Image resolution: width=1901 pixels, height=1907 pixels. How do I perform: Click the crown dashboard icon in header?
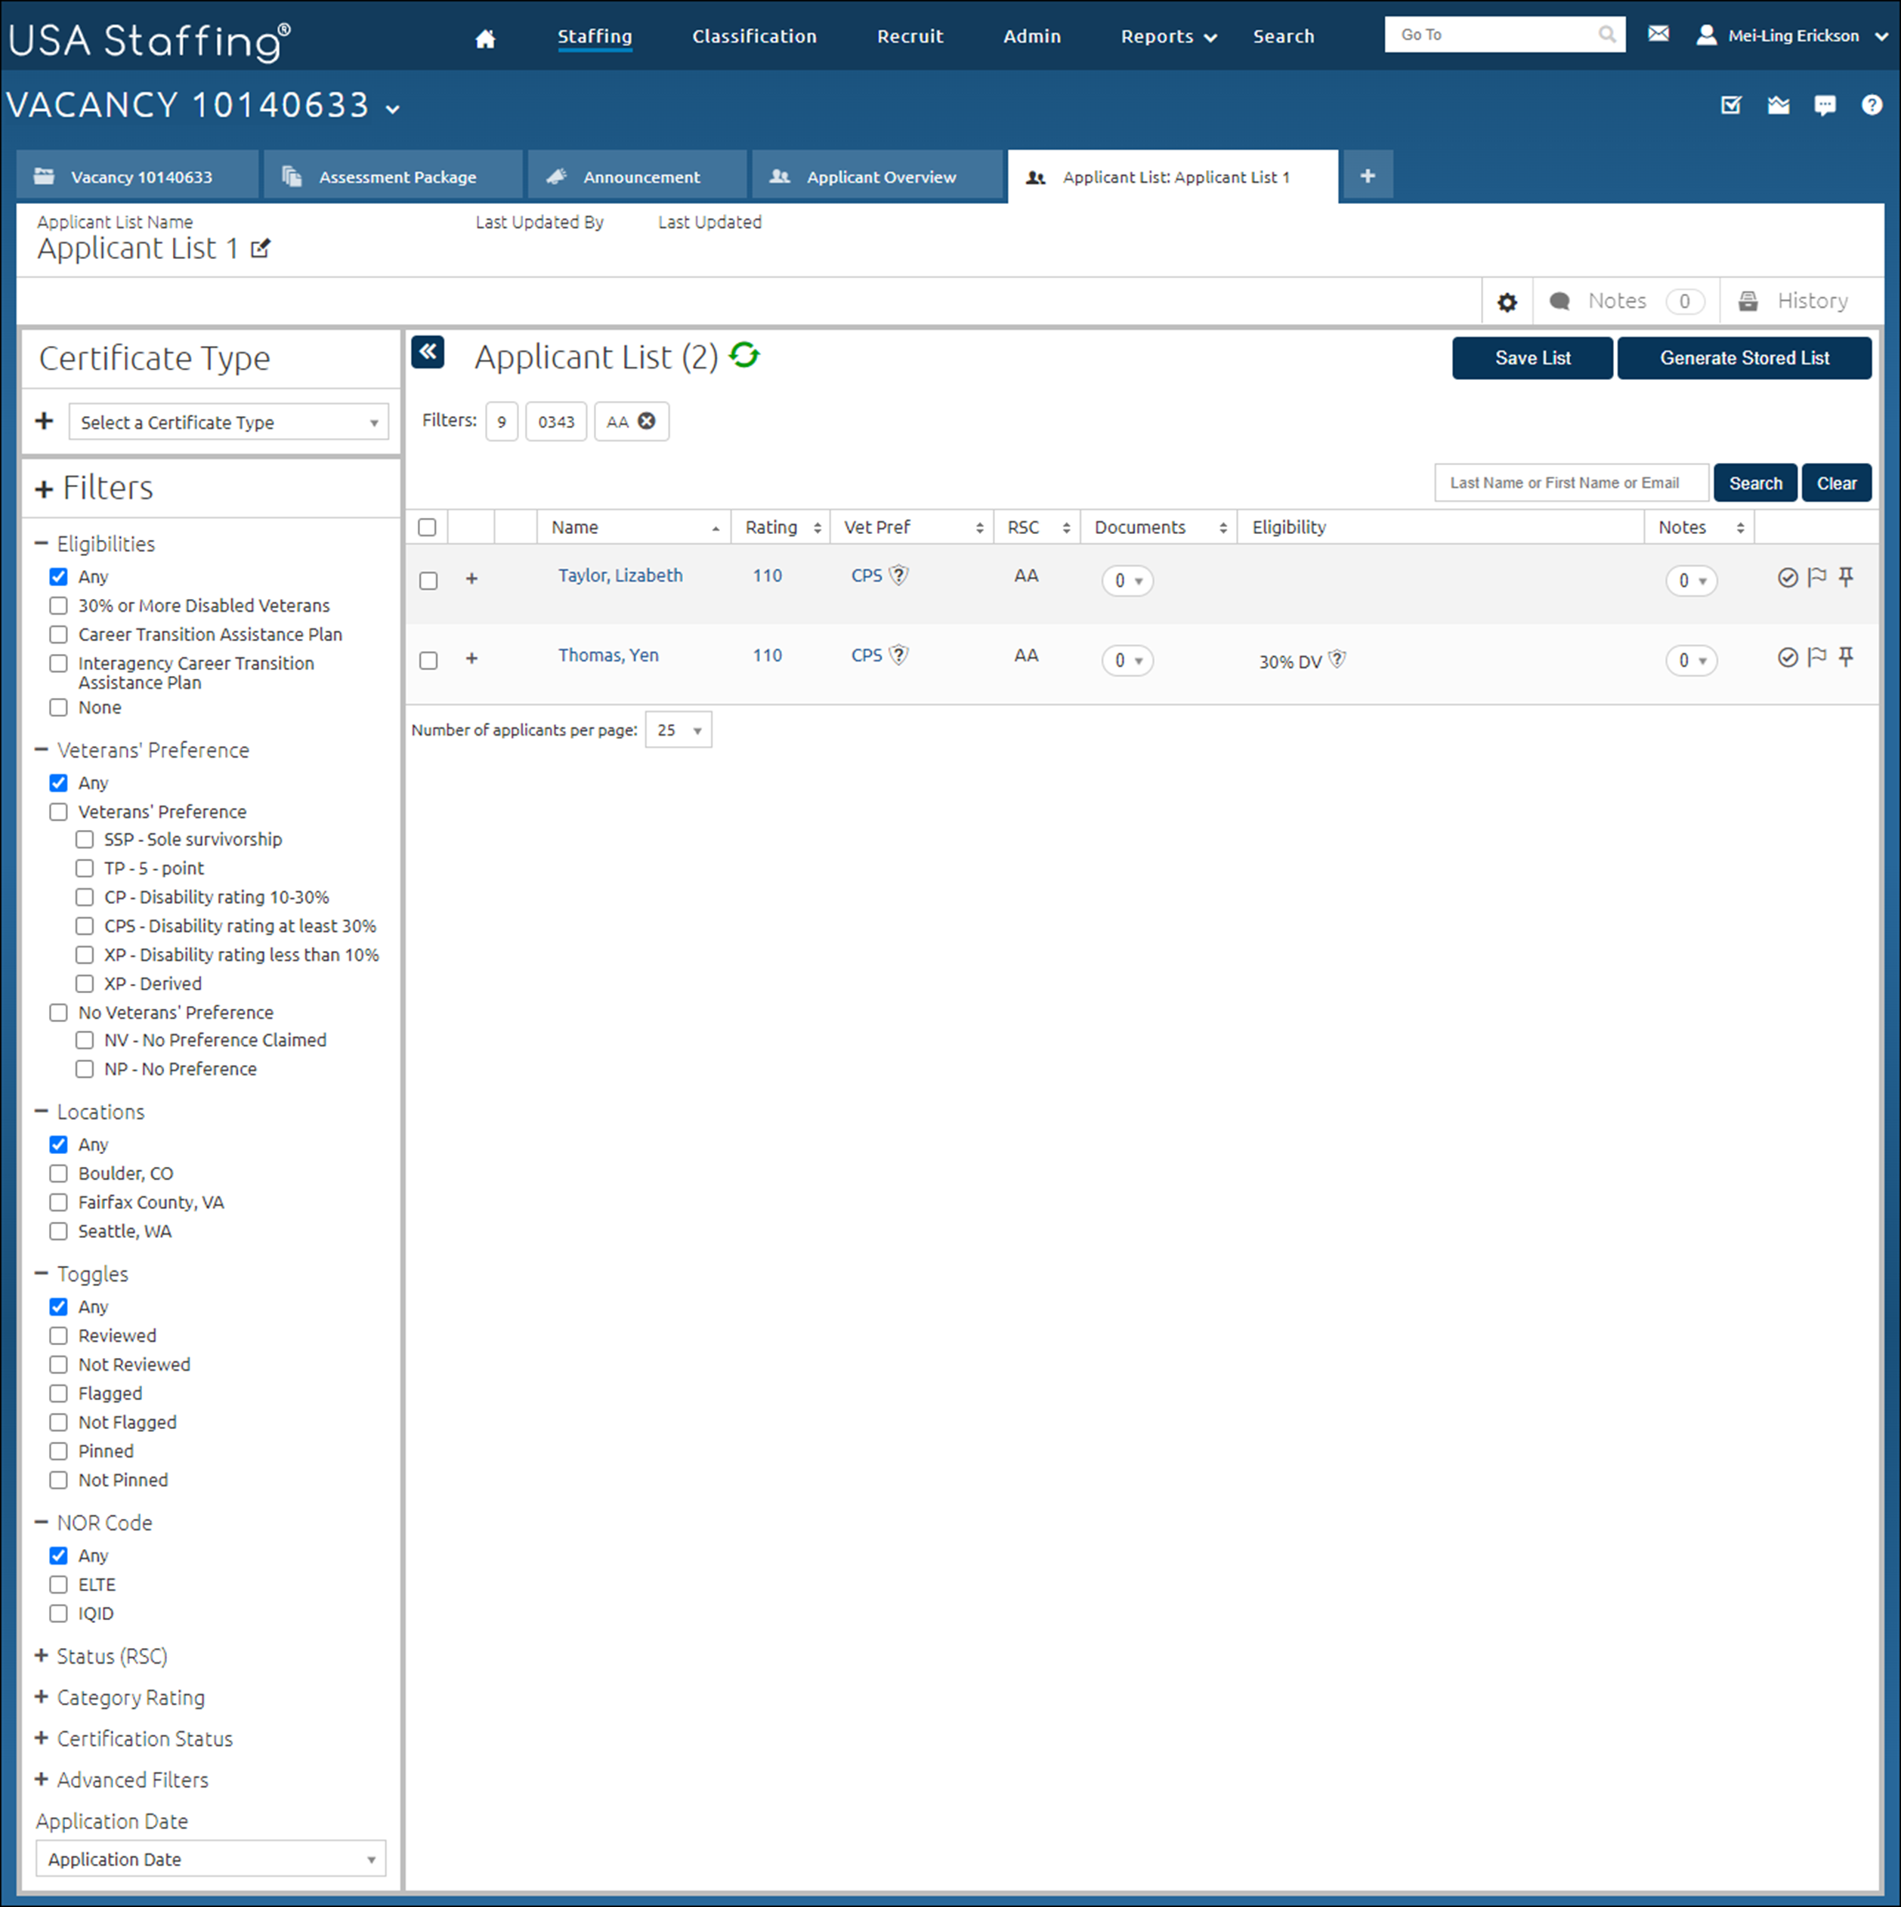click(x=1779, y=105)
